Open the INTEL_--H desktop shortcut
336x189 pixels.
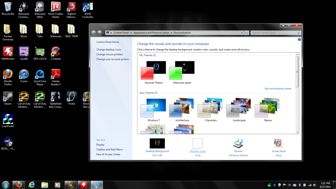(8, 143)
